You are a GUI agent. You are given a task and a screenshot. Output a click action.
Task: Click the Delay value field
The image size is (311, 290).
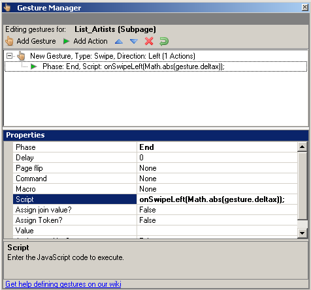tap(217, 158)
